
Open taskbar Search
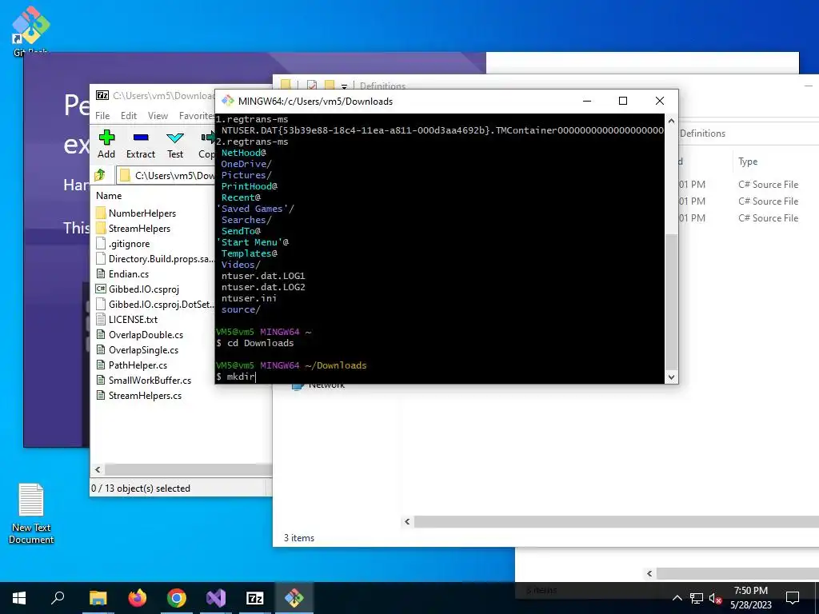coord(58,598)
